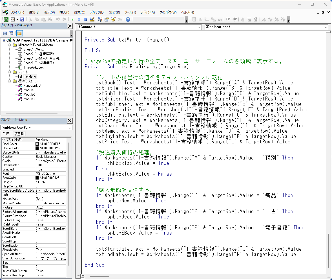Click the View Code icon in Project pane

click(x=5, y=33)
